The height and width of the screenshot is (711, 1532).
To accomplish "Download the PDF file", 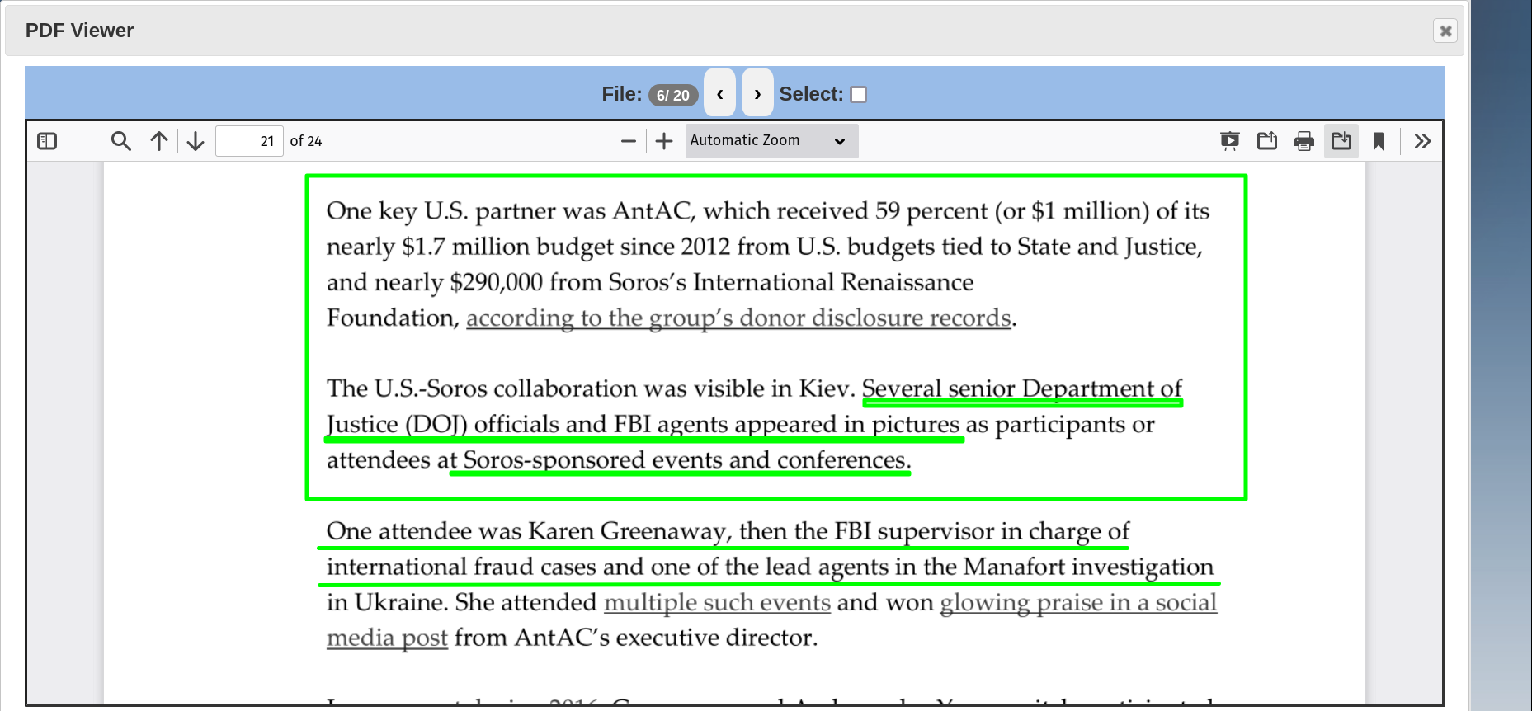I will (x=1341, y=141).
